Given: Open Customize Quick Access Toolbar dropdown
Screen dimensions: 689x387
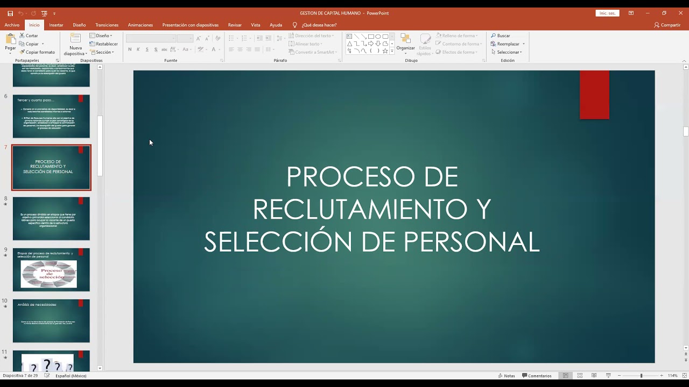Looking at the screenshot, I should pyautogui.click(x=54, y=13).
